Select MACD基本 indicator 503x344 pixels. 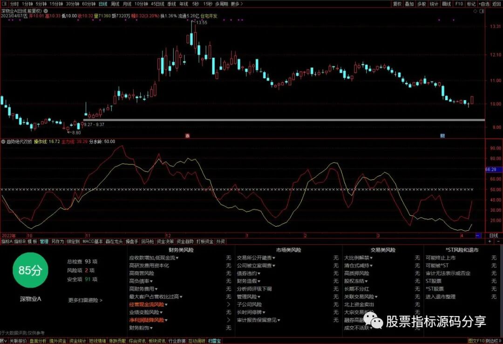pos(93,242)
